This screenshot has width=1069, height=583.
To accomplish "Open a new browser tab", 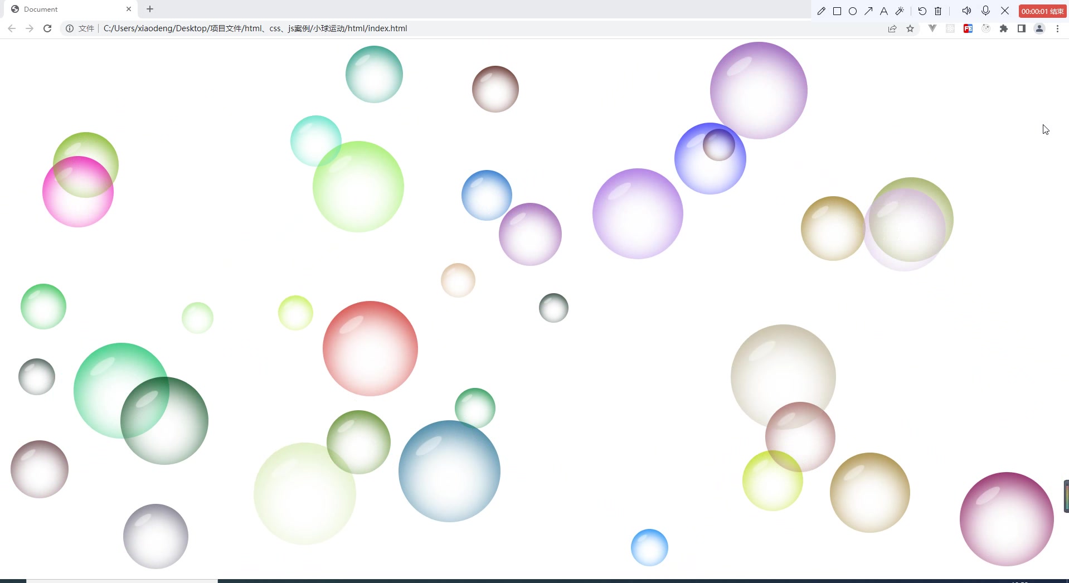I will click(x=150, y=9).
